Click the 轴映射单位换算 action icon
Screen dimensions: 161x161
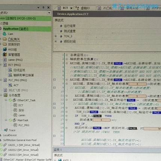10,75
